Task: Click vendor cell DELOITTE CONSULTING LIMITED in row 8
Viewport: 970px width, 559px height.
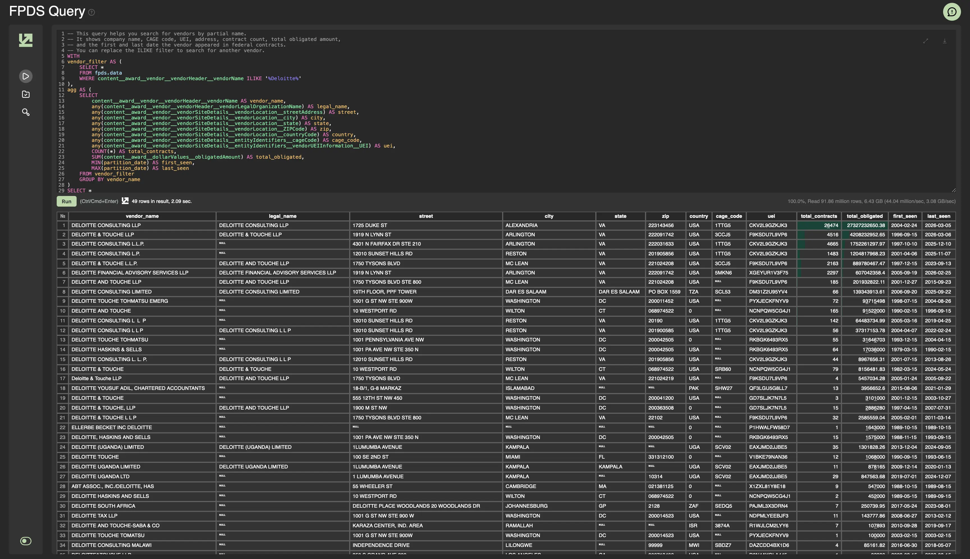Action: click(142, 292)
